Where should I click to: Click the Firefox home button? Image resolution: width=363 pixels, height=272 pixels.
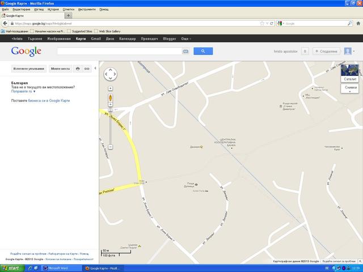(357, 23)
